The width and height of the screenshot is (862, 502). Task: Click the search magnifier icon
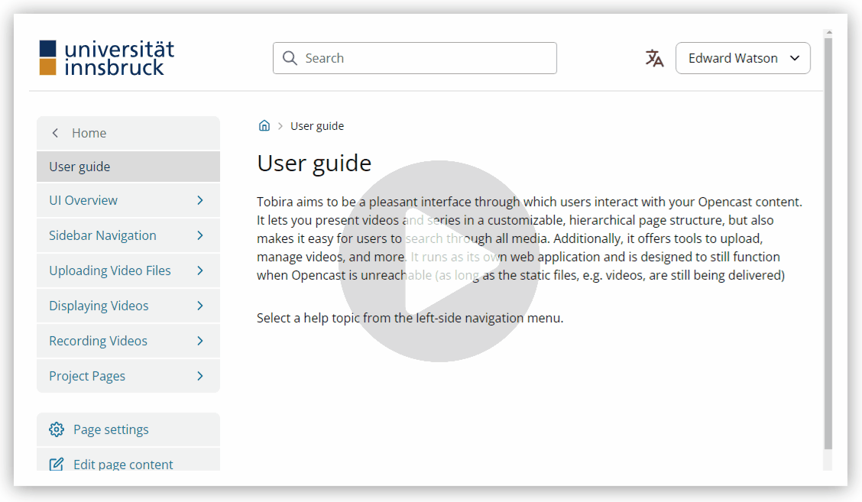coord(290,58)
